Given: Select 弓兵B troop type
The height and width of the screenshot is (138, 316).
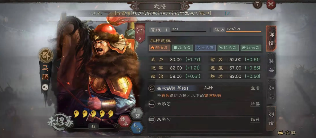Looking at the screenshot, I should tap(205, 48).
